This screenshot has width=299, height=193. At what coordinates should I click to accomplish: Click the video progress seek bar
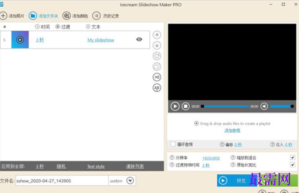click(x=225, y=106)
